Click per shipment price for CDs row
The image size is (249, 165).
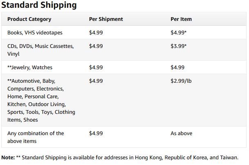point(96,46)
